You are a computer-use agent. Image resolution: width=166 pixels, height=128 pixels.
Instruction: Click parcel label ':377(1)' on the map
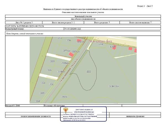point(66,51)
